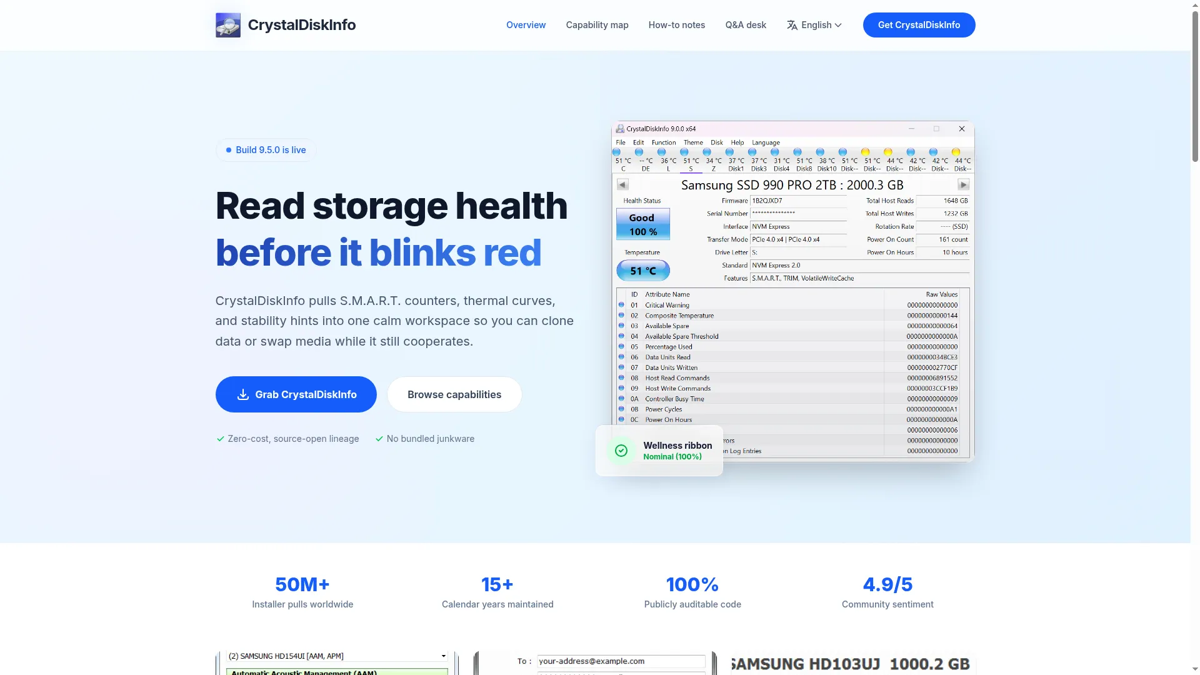Viewport: 1200px width, 675px height.
Task: Click the 51 °C temperature badge
Action: [642, 271]
